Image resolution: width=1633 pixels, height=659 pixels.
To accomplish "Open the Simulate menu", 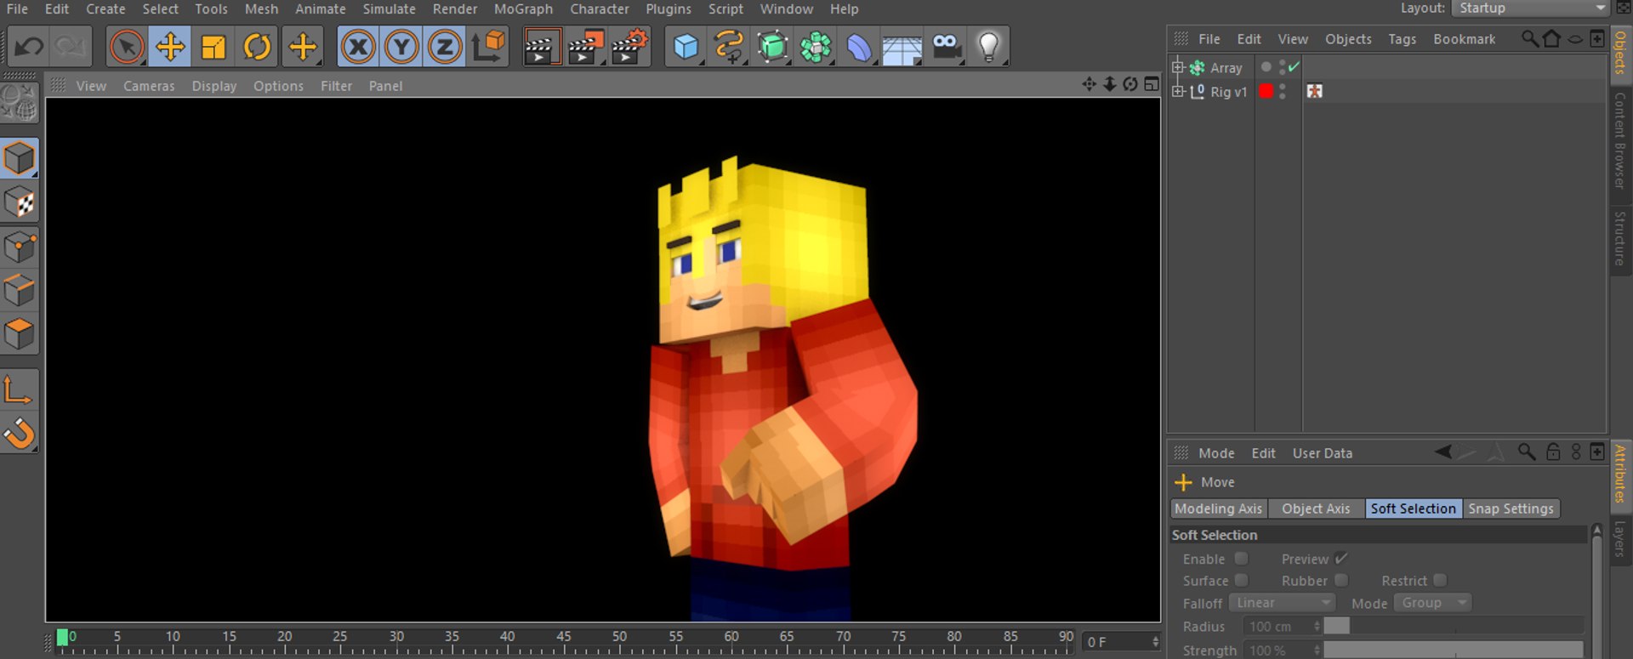I will (x=389, y=9).
